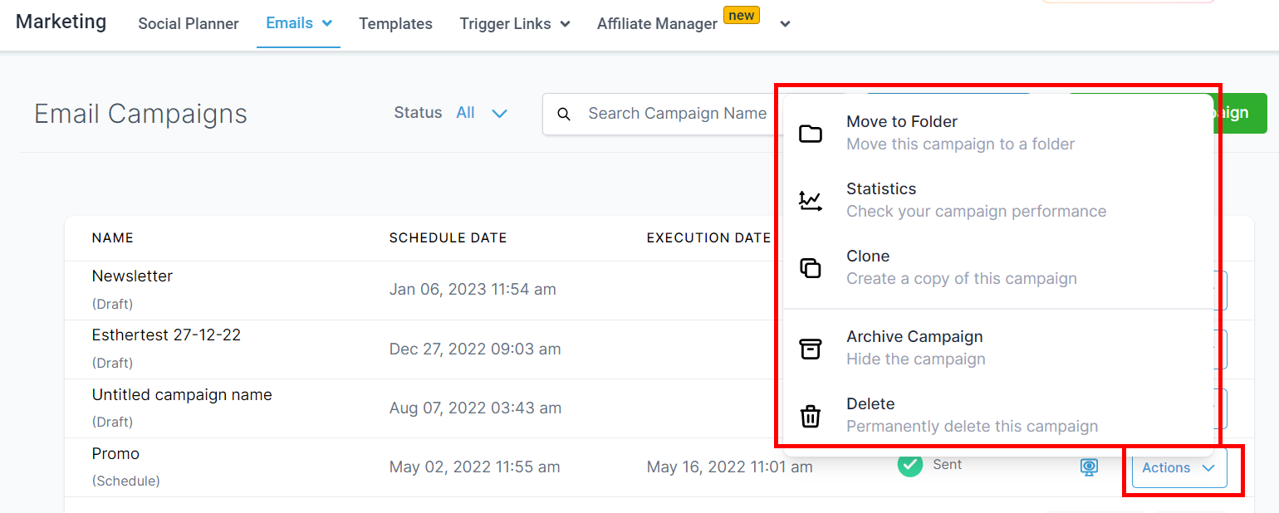Click the search magnifier icon

[564, 114]
